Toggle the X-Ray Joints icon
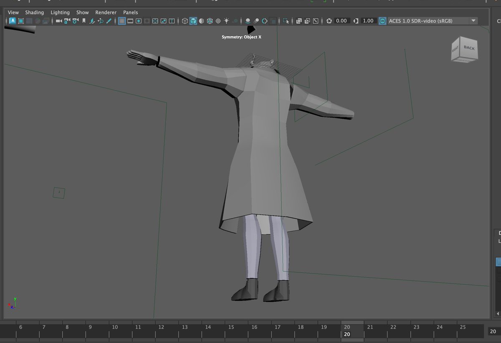The width and height of the screenshot is (501, 343). (x=316, y=20)
